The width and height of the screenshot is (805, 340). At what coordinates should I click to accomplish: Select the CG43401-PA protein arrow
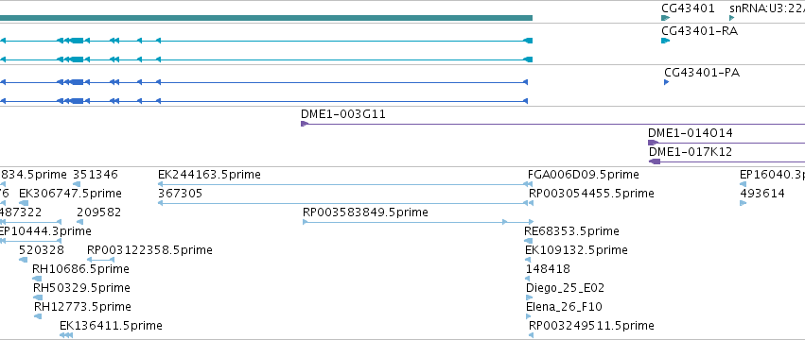[666, 82]
